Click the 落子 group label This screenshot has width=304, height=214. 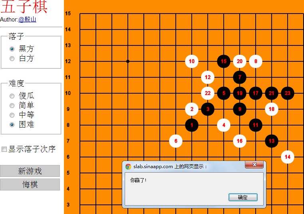(16, 36)
